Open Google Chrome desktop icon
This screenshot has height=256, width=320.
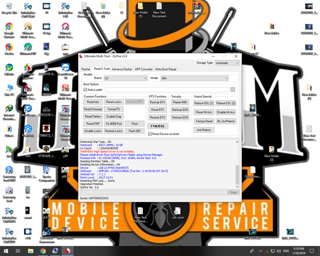[9, 31]
